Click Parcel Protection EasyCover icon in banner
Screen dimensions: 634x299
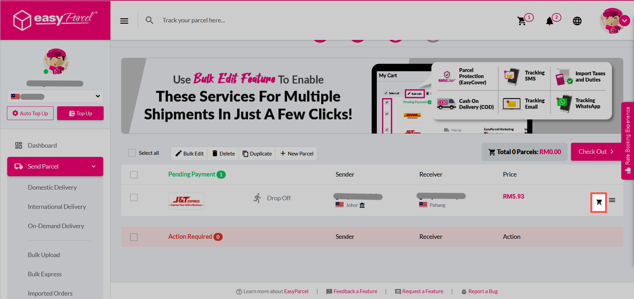point(447,76)
